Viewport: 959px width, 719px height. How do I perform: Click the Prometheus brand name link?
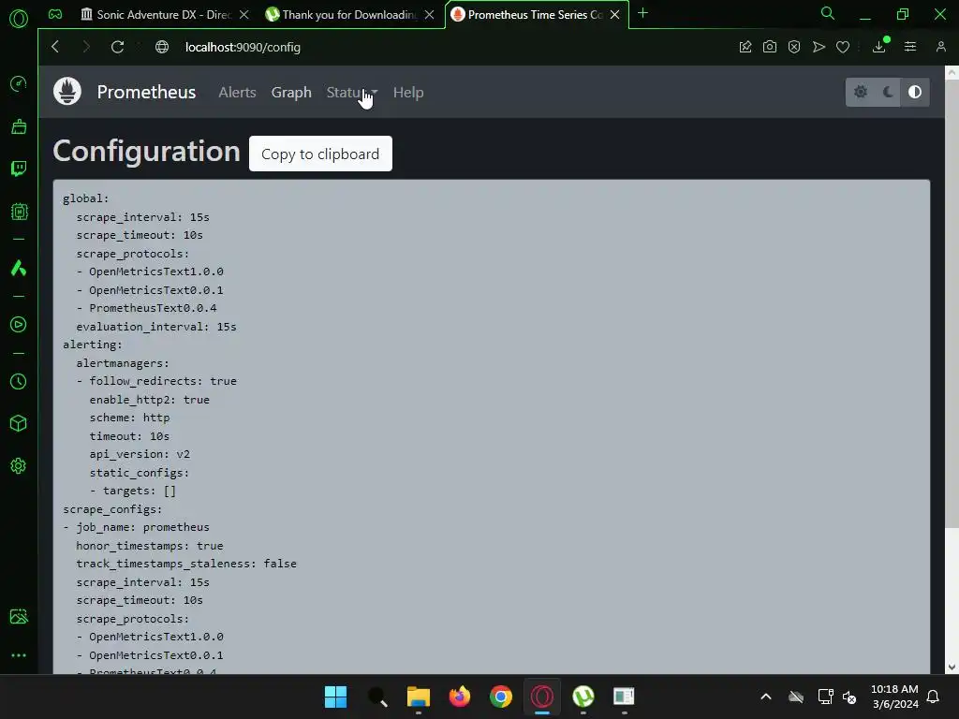pos(146,93)
